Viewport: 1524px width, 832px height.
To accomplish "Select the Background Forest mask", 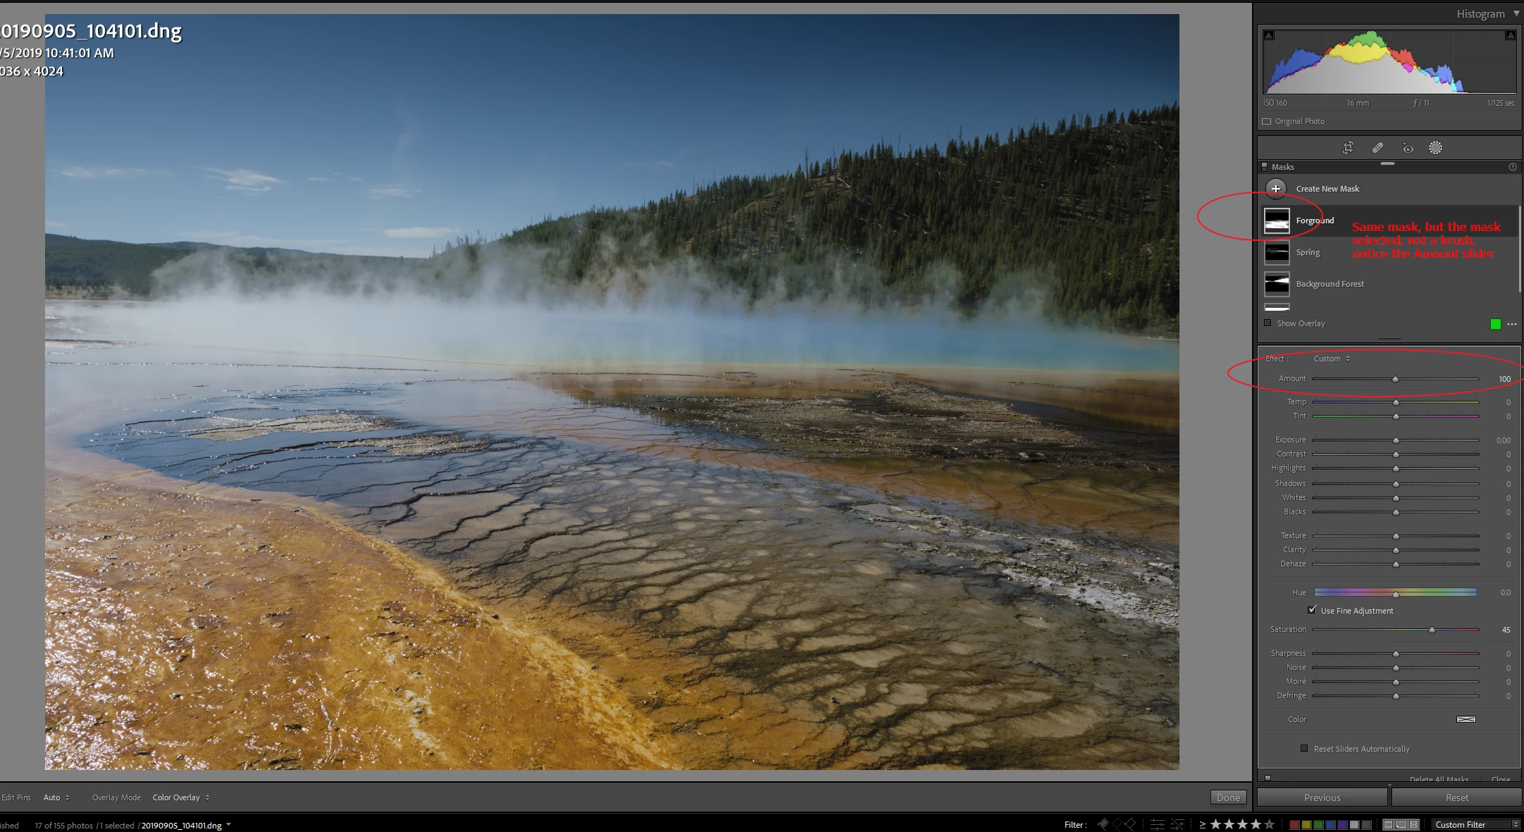I will (1330, 284).
